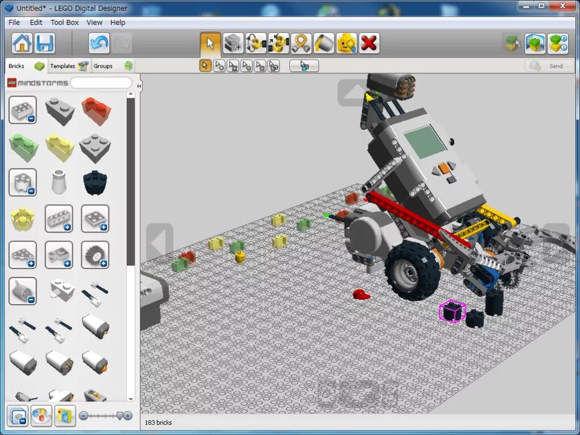Pick the yellow flower-shaped piece thumbnail

(23, 219)
